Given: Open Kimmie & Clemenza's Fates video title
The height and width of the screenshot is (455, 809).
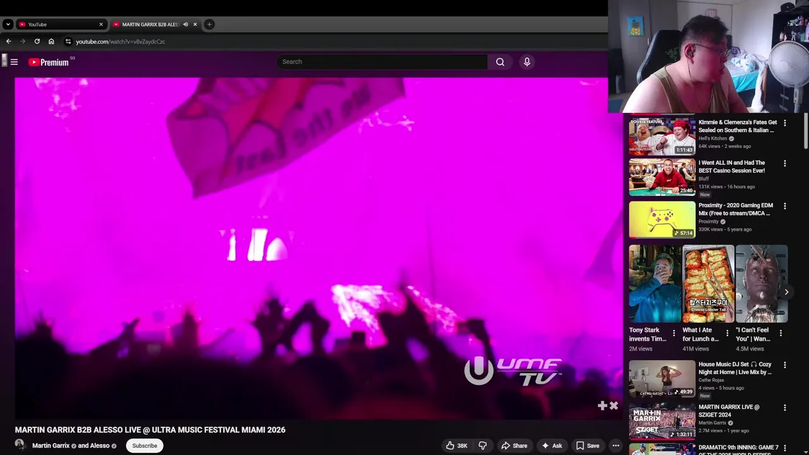Looking at the screenshot, I should pyautogui.click(x=738, y=126).
